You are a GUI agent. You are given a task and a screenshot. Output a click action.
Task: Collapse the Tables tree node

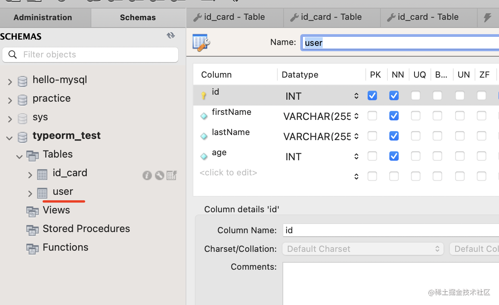(19, 156)
